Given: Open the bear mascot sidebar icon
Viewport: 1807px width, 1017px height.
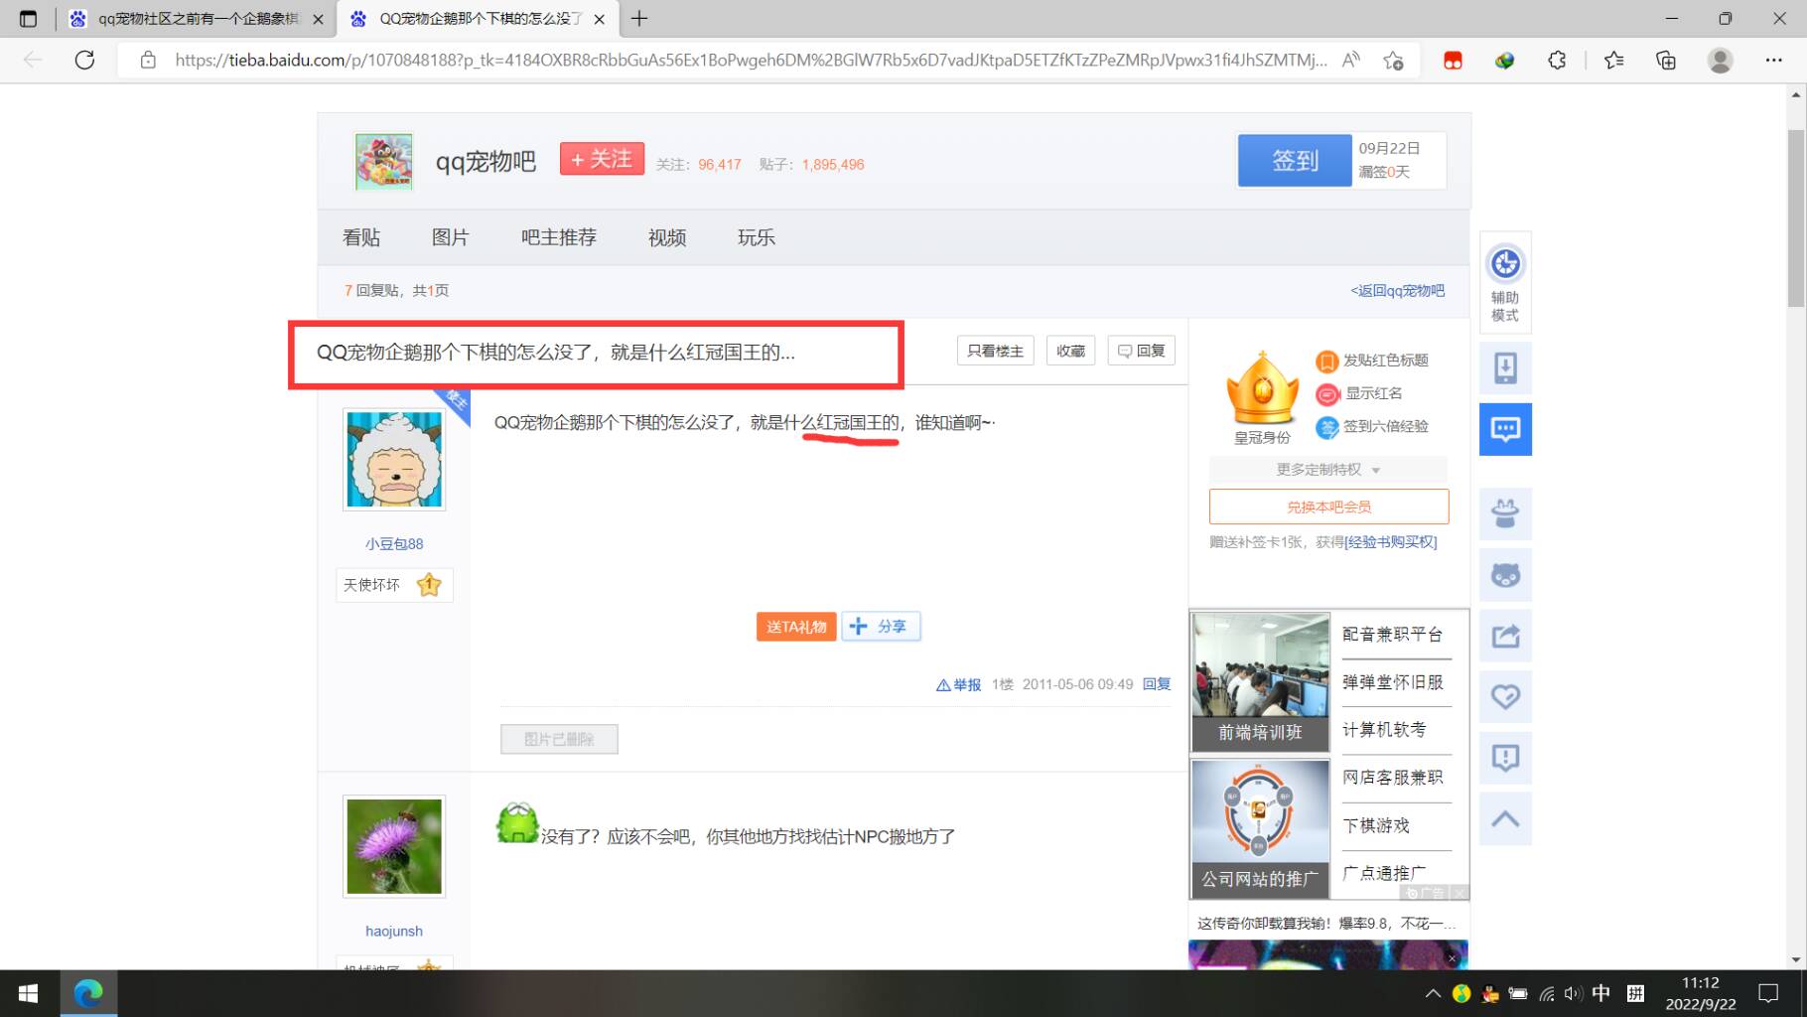Looking at the screenshot, I should (x=1505, y=575).
